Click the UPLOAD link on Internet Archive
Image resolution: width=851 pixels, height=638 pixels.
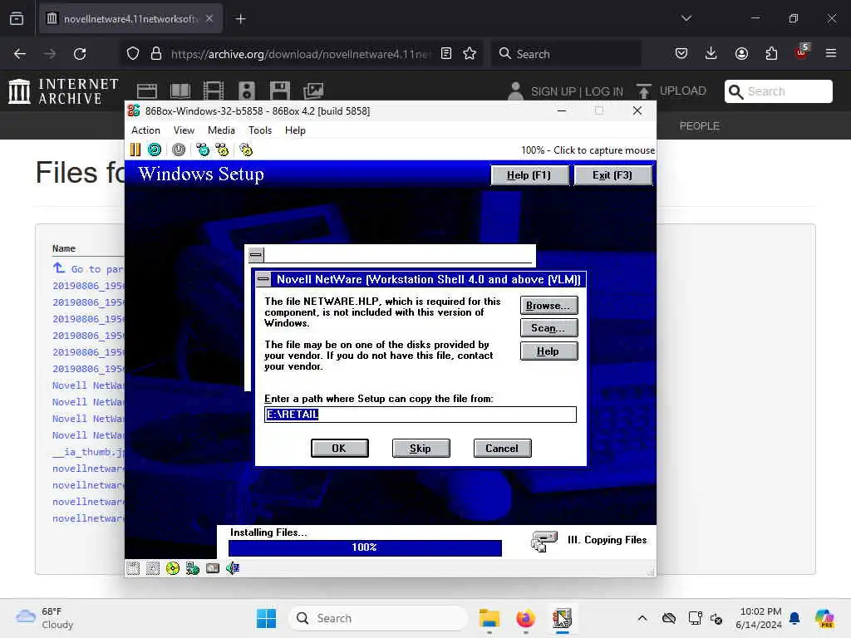pos(683,91)
